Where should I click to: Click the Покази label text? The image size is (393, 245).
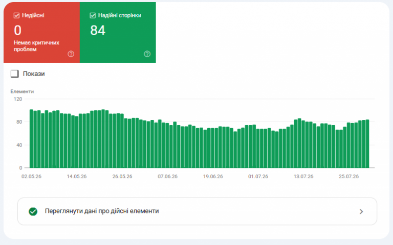(34, 73)
